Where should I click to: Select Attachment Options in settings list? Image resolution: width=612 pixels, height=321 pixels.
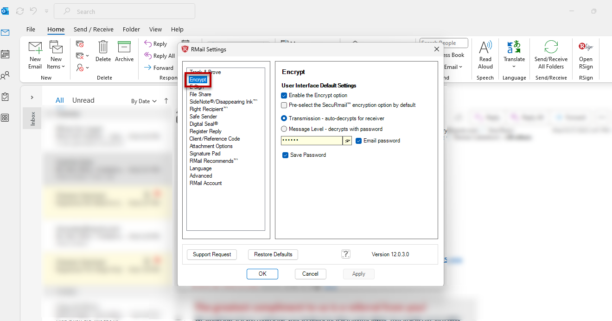[x=211, y=146]
